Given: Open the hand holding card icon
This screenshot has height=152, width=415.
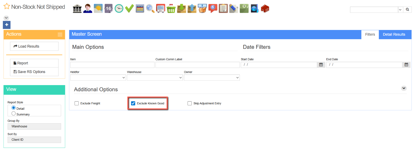Looking at the screenshot, I should 202,8.
